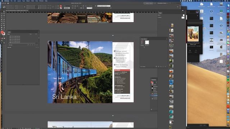
Task: Click the 'Discover ancient temples' bullet text
Action: 122,53
